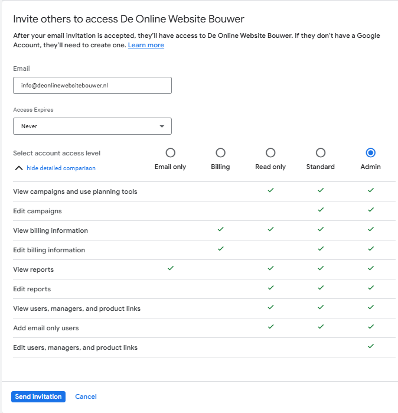Click Read only checkmark in View reports row

click(x=270, y=268)
